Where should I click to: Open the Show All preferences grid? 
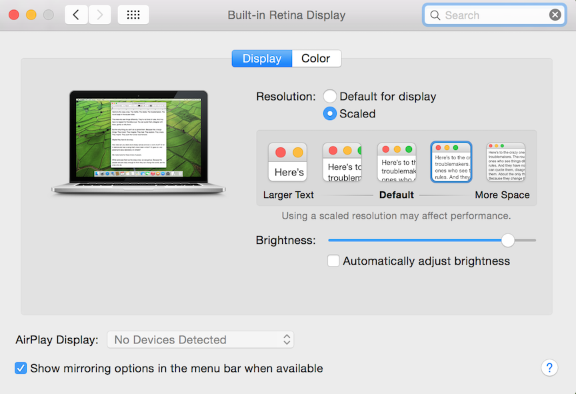(133, 15)
